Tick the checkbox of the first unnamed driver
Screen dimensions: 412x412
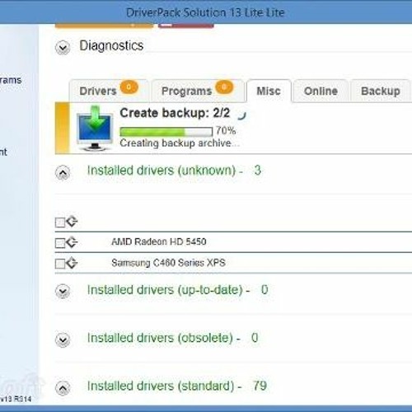[60, 222]
